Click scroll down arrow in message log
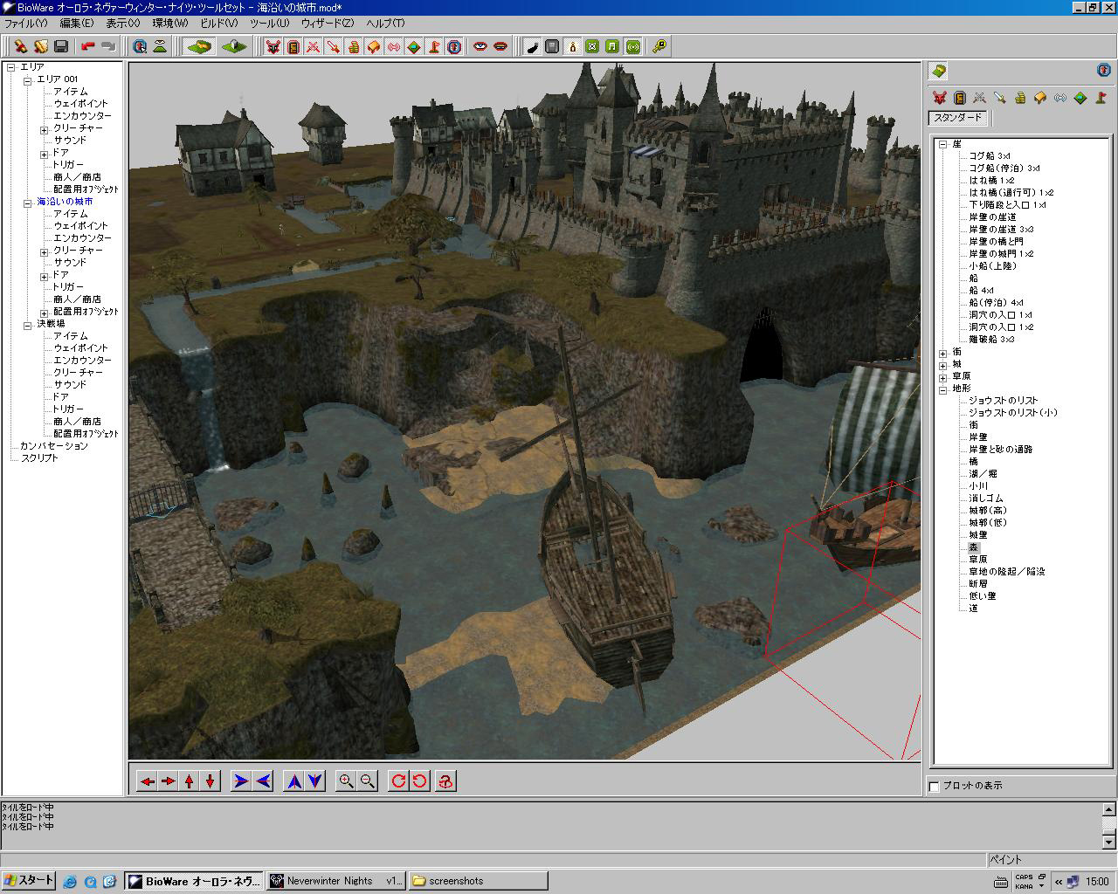Image resolution: width=1118 pixels, height=894 pixels. pyautogui.click(x=1109, y=842)
